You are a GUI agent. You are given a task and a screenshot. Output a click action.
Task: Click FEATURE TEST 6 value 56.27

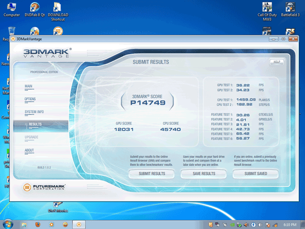[243, 138]
